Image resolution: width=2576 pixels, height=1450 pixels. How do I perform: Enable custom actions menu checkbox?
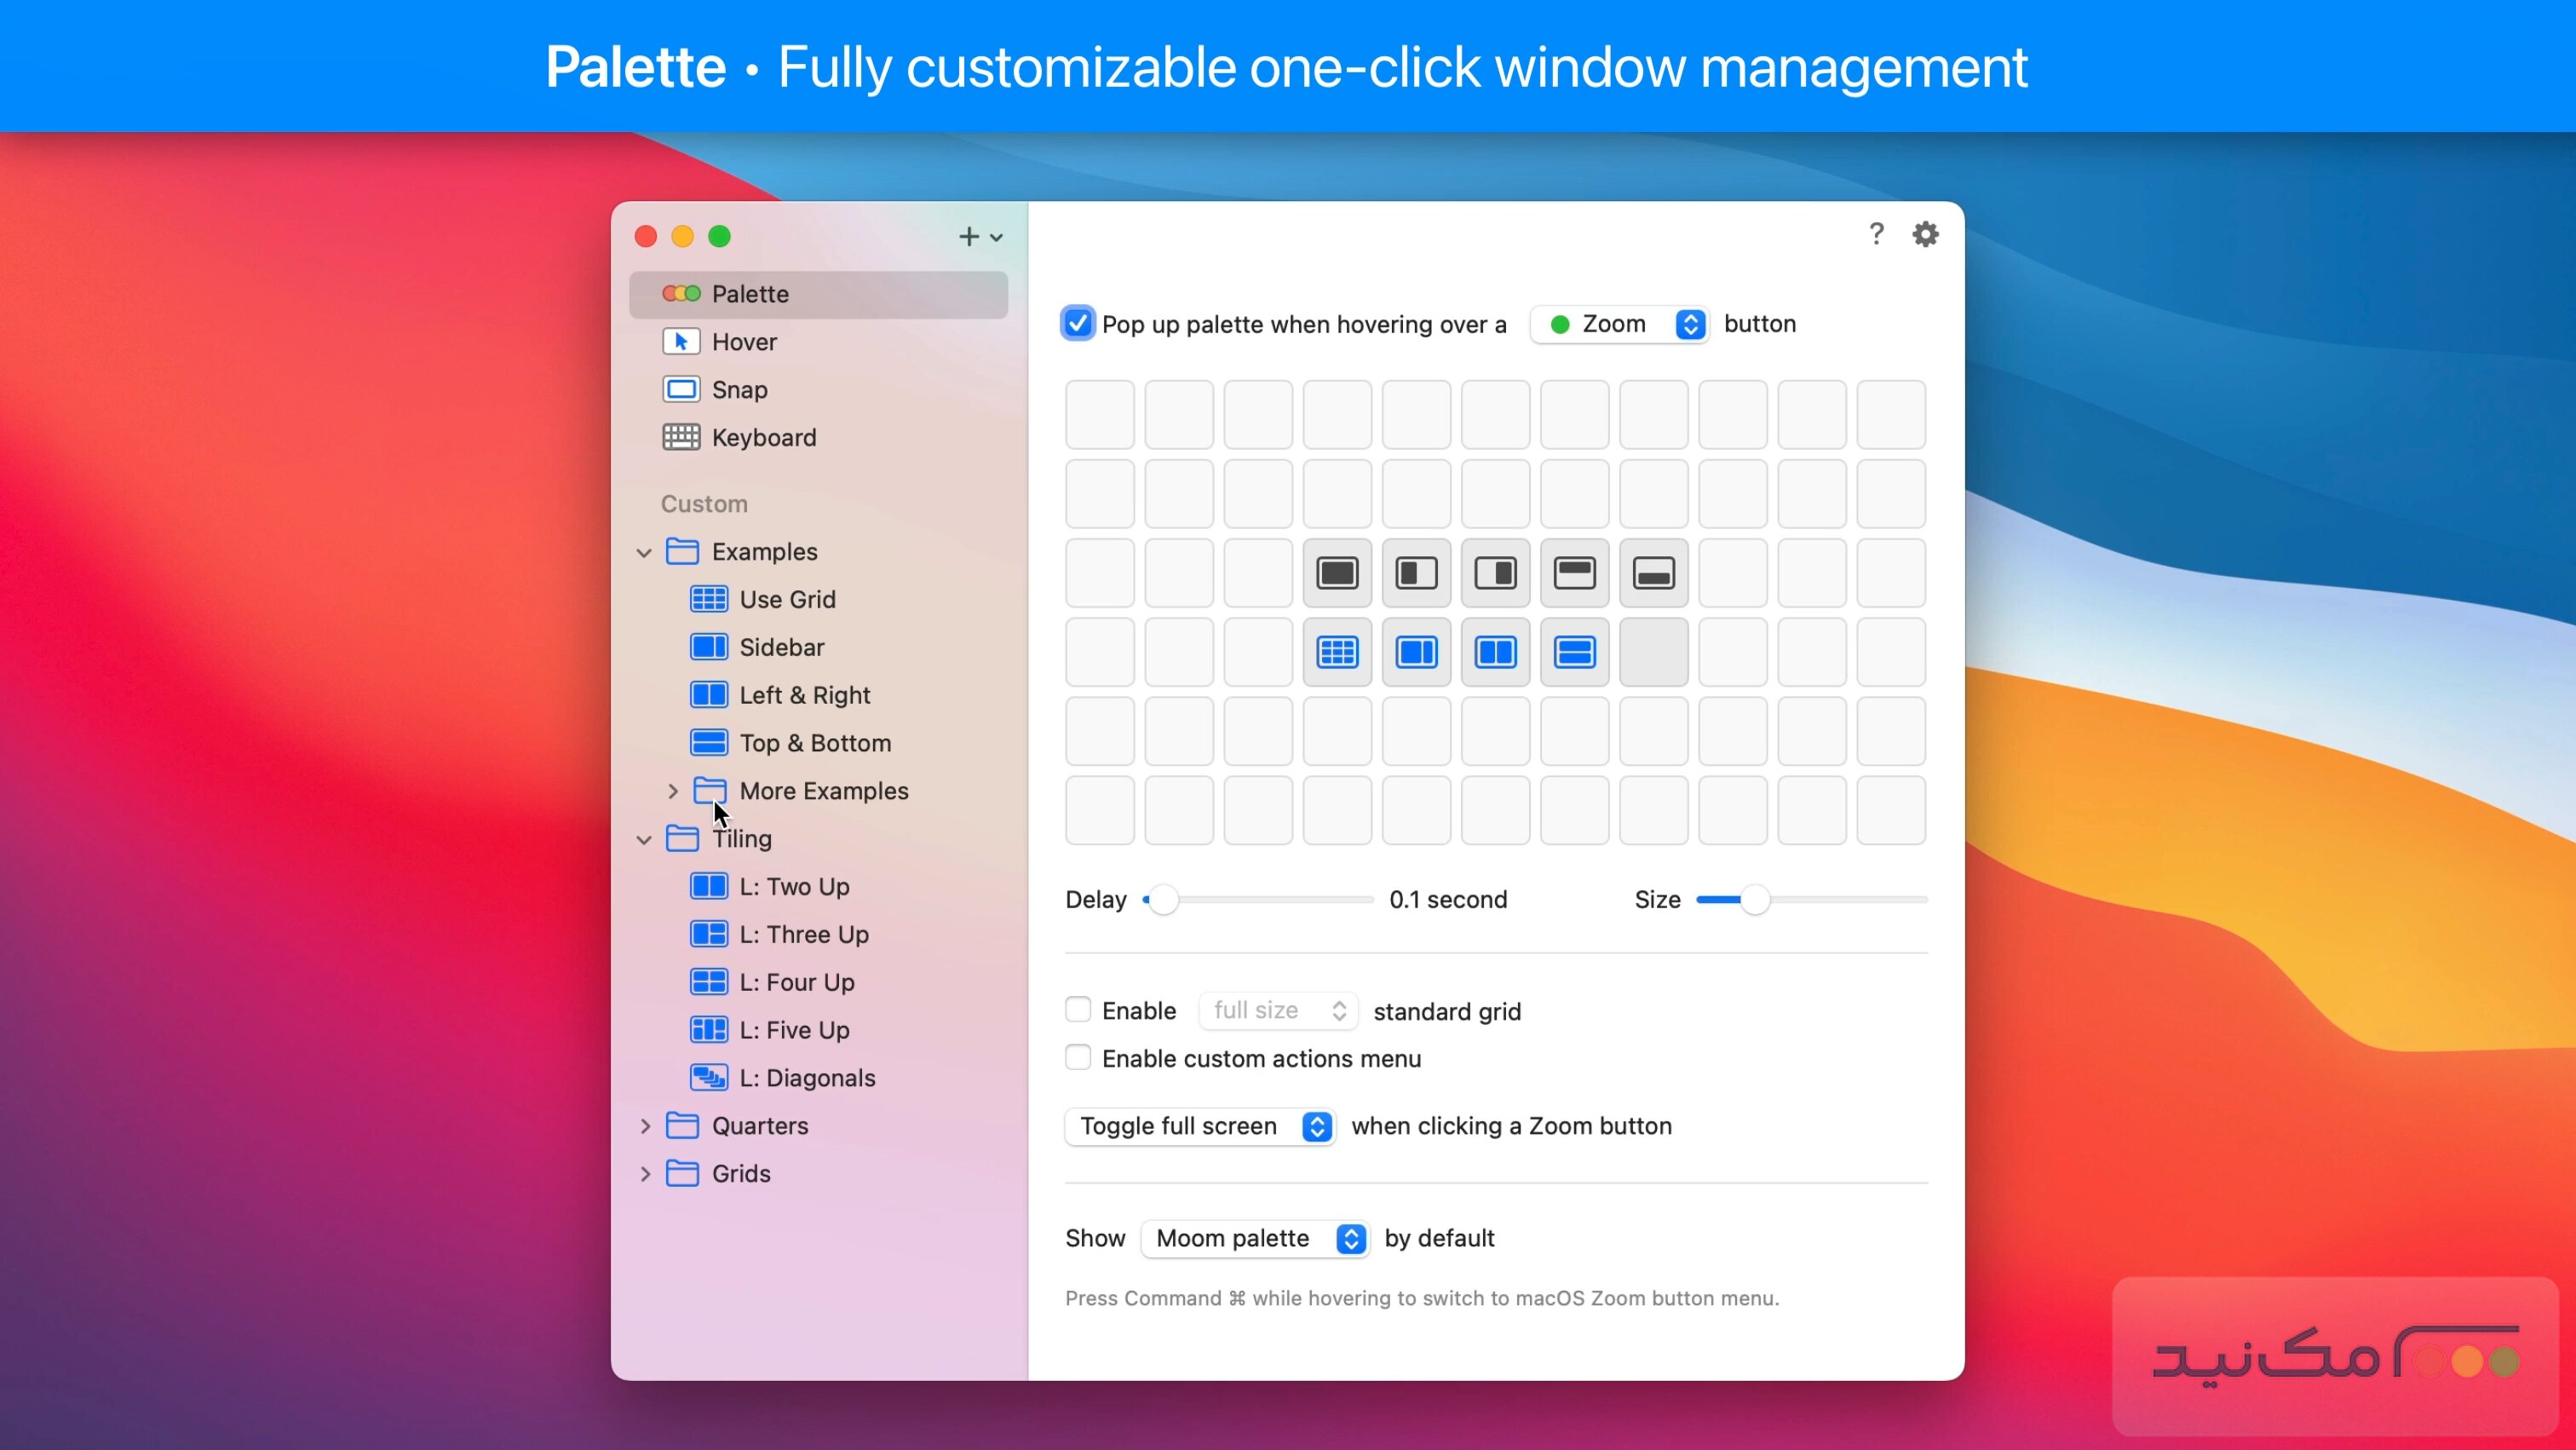(x=1077, y=1057)
